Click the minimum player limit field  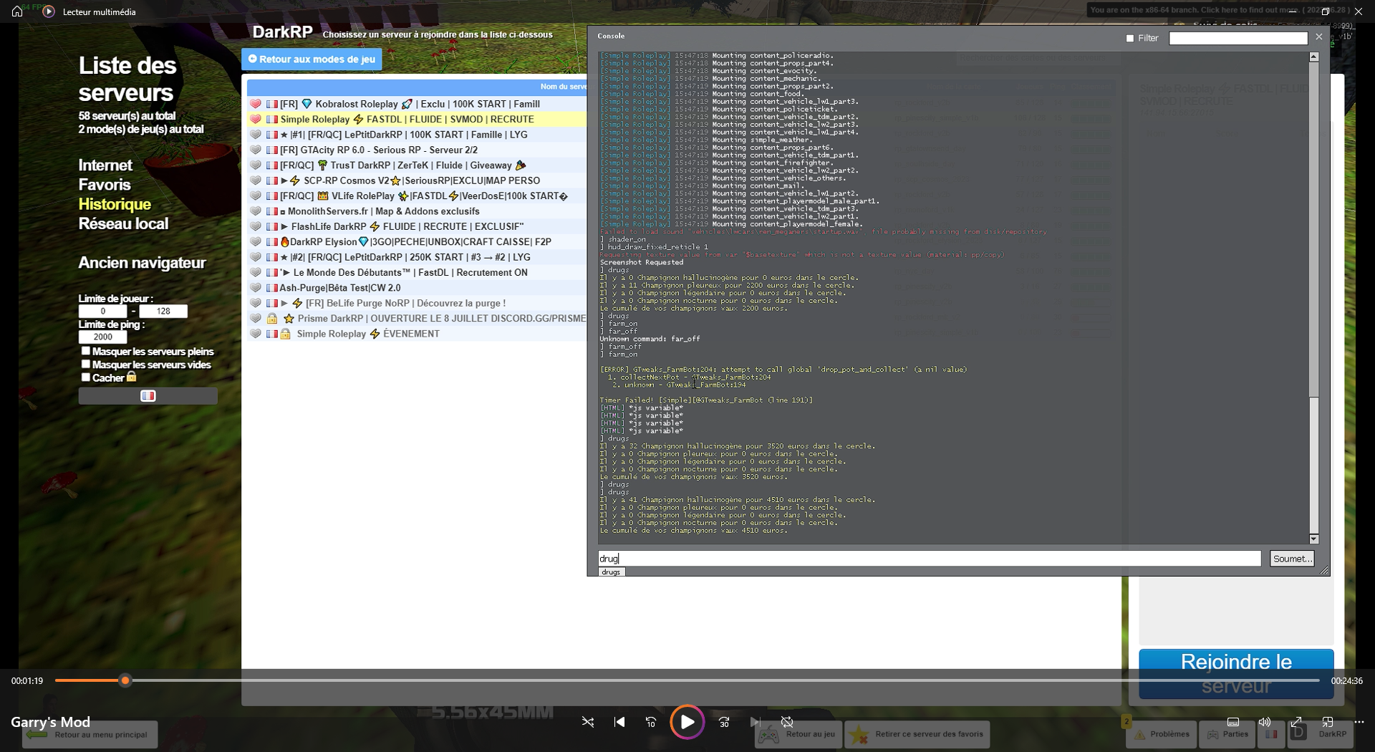(102, 311)
